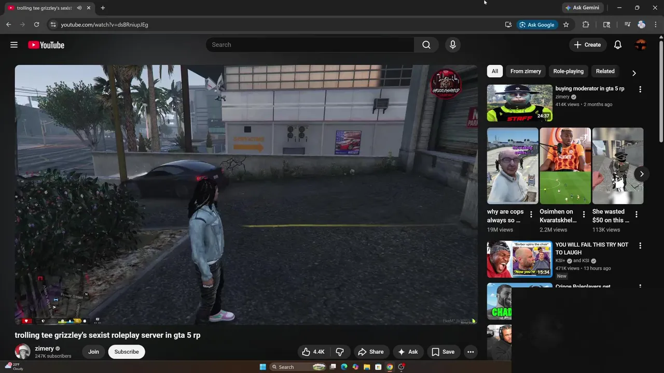Open Chrome profile avatar

click(x=641, y=24)
